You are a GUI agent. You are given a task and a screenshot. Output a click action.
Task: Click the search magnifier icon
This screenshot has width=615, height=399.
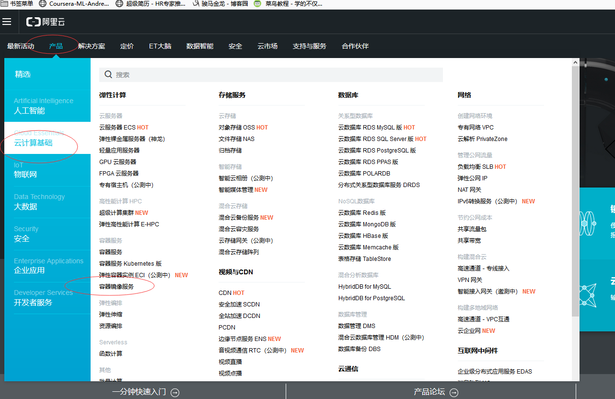tap(108, 74)
